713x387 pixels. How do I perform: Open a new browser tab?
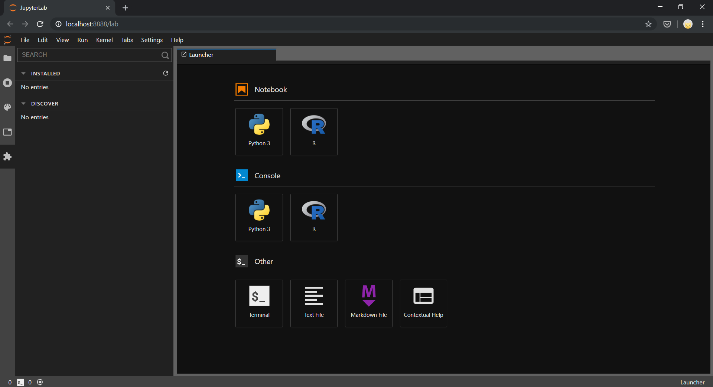tap(126, 8)
